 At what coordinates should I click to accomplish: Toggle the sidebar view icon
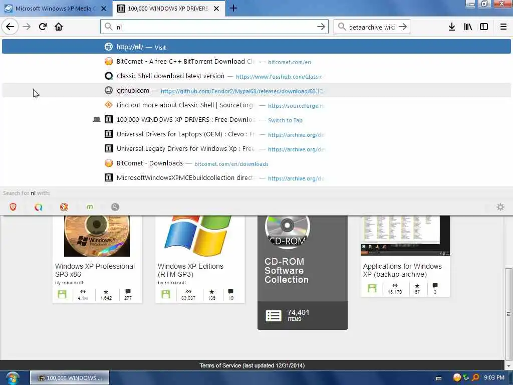pos(484,27)
